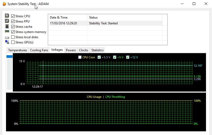212x135 pixels.
Task: Enable the Stress local disks checkbox
Action: tap(13, 37)
